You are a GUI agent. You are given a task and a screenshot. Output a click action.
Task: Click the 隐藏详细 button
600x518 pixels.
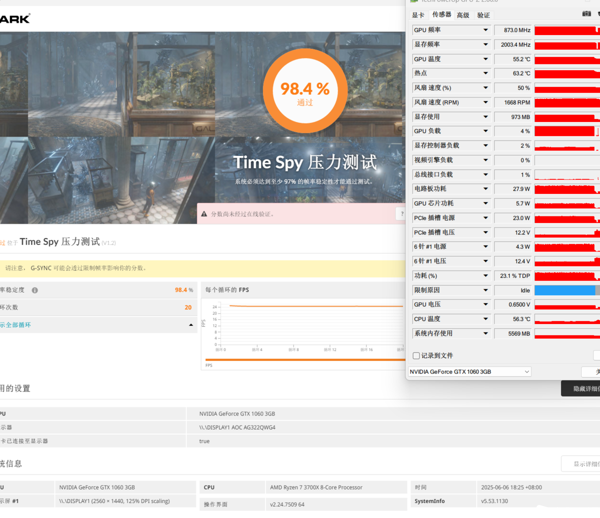(x=581, y=388)
